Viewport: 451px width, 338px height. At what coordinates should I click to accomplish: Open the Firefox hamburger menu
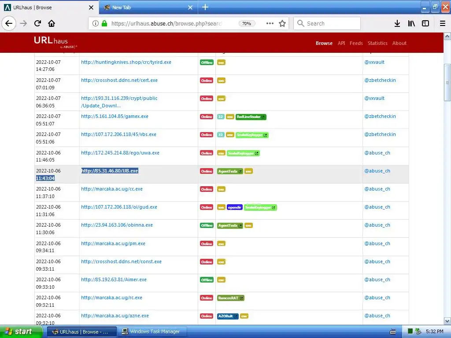pos(443,23)
